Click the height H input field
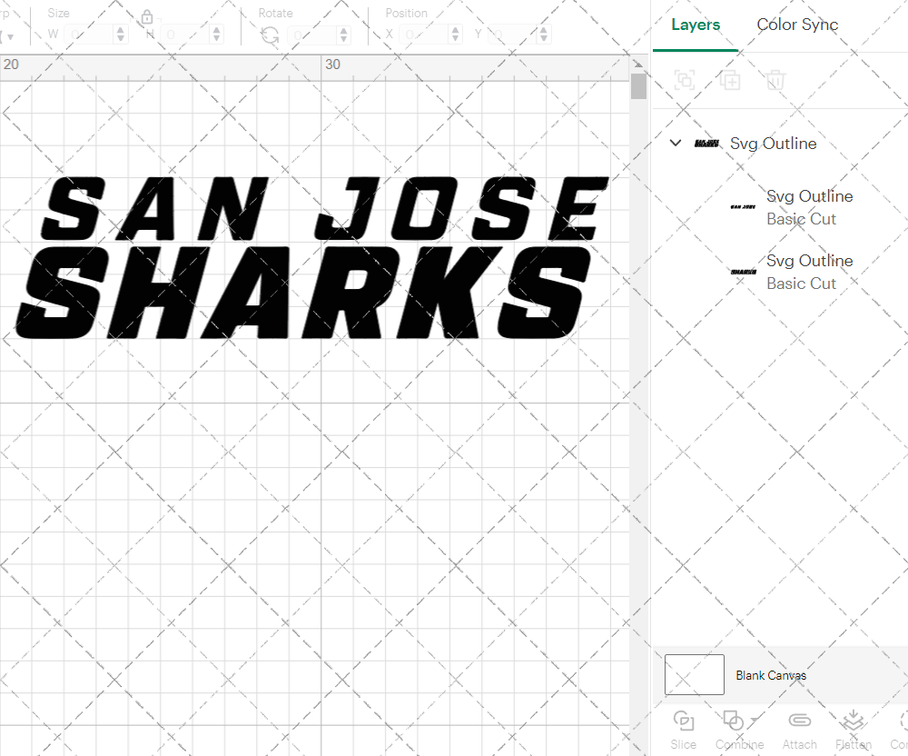 point(184,35)
